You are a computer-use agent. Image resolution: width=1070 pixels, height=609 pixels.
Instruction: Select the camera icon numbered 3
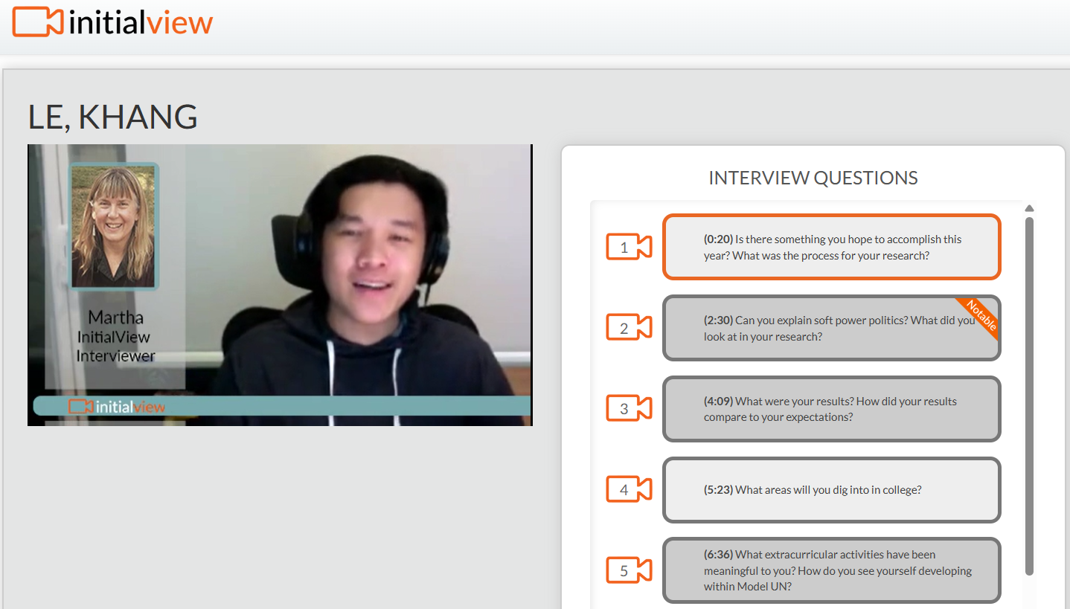click(629, 408)
